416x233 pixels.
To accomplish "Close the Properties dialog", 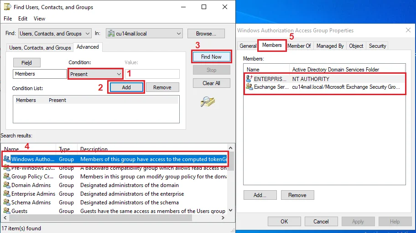I will click(x=408, y=30).
